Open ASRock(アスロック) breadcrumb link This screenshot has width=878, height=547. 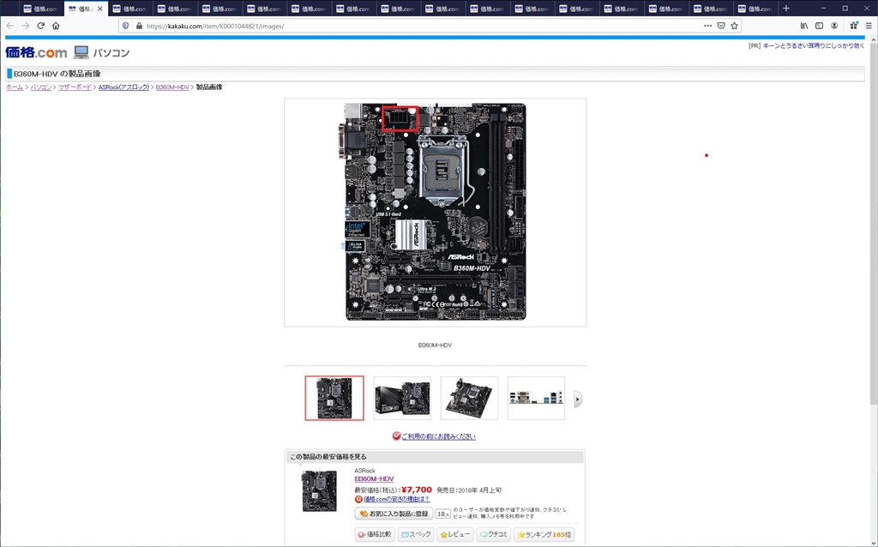coord(123,87)
